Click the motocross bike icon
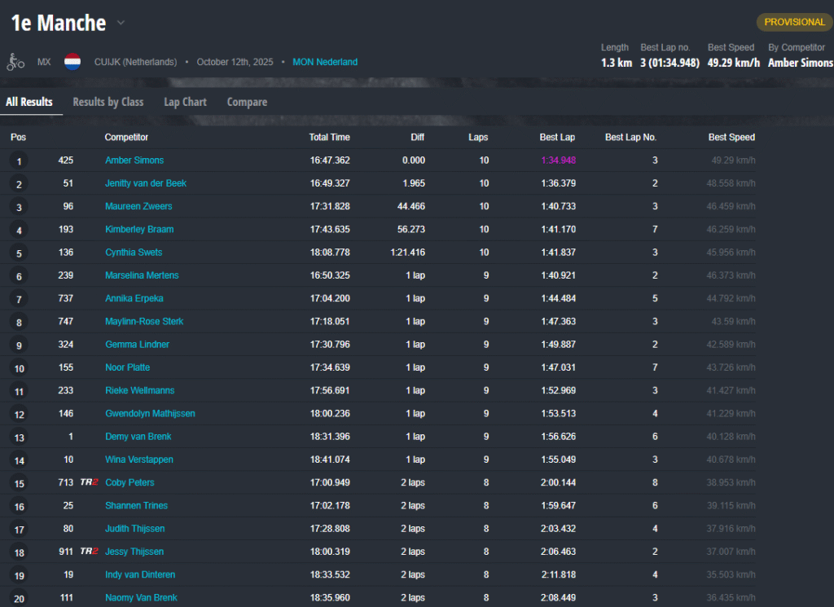Viewport: 834px width, 607px height. point(15,62)
